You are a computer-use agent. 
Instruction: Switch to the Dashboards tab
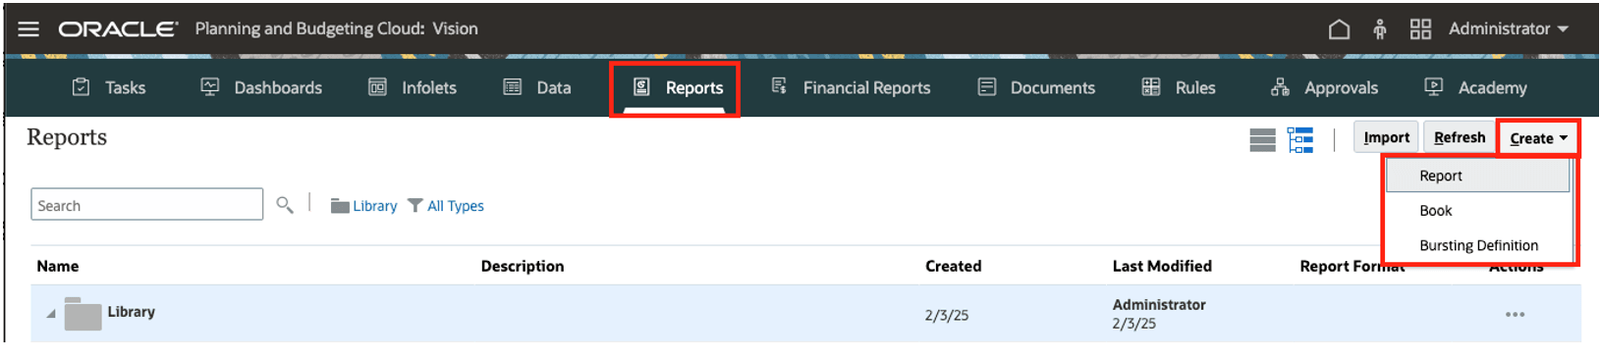click(x=261, y=87)
